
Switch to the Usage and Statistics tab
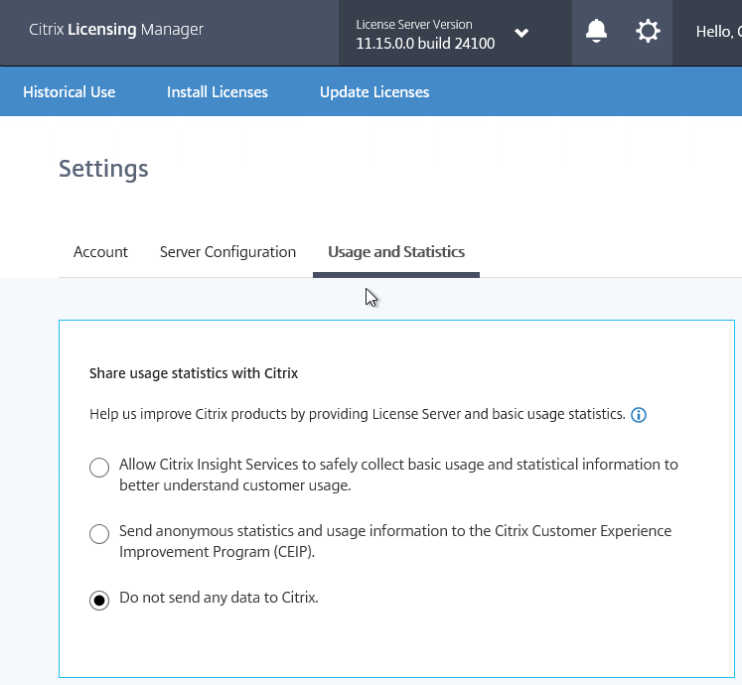tap(396, 252)
